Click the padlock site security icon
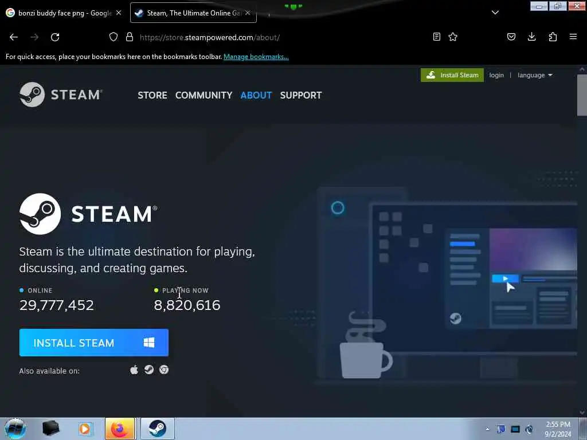 tap(130, 37)
